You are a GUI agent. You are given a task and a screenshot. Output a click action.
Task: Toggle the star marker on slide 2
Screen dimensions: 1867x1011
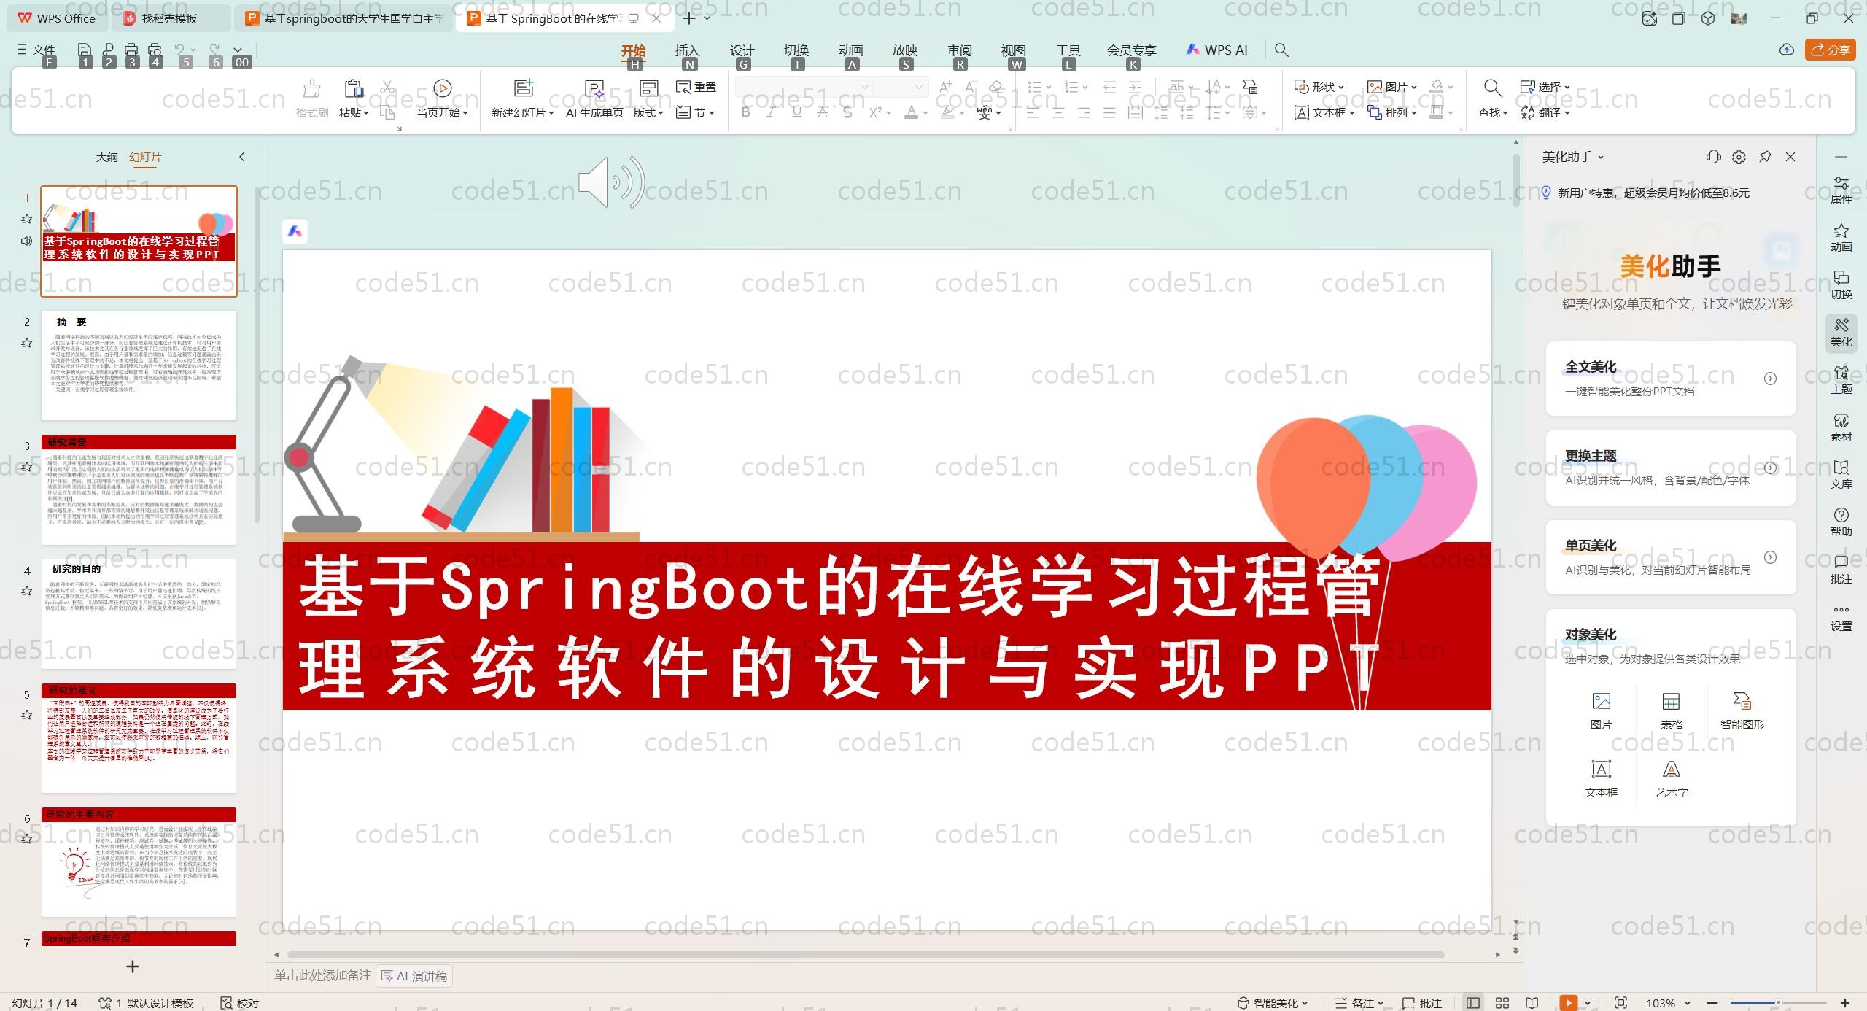click(27, 343)
